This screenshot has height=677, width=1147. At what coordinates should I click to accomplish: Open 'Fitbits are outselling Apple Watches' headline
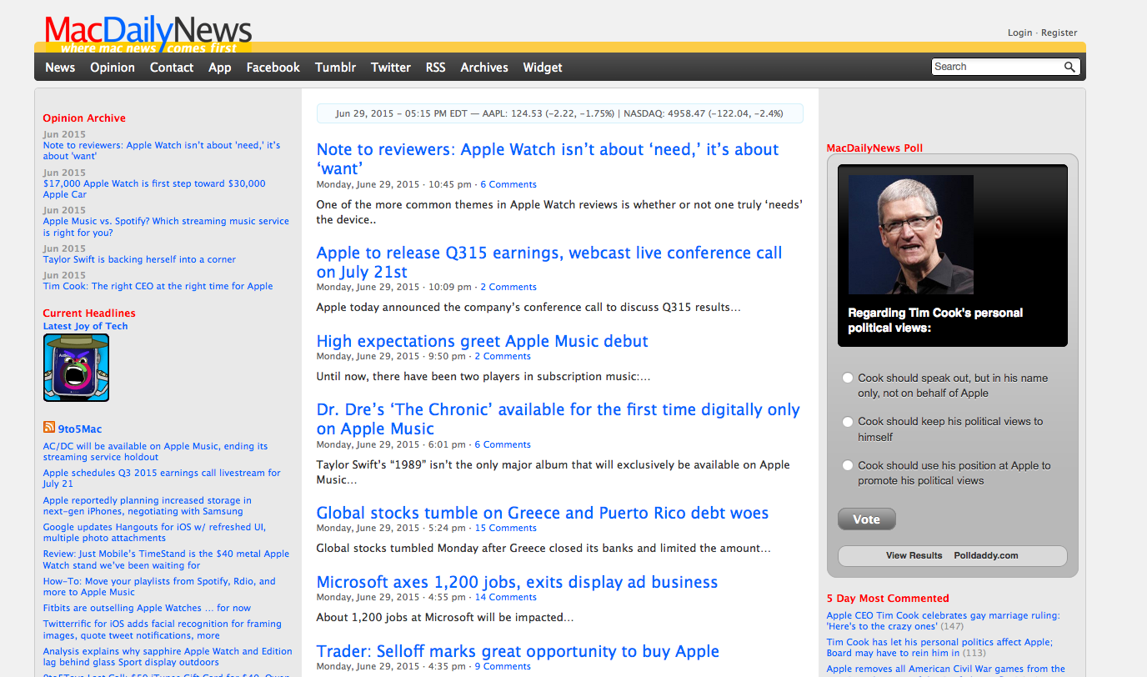[147, 608]
